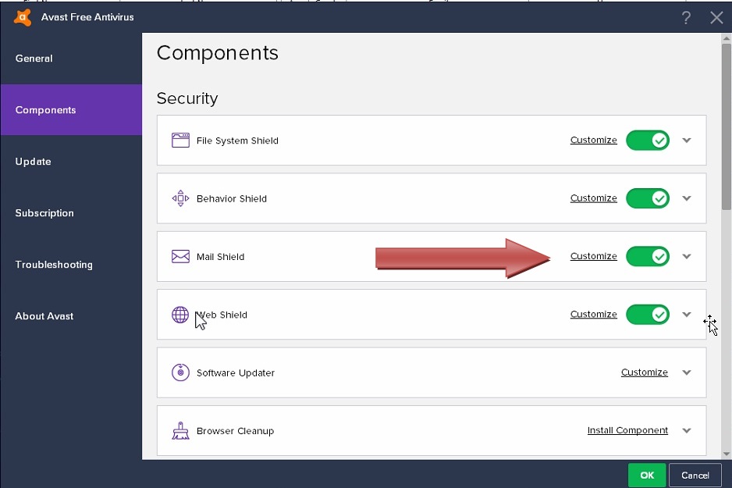The width and height of the screenshot is (732, 488).
Task: Click the scrollbar up arrow
Action: click(x=726, y=38)
